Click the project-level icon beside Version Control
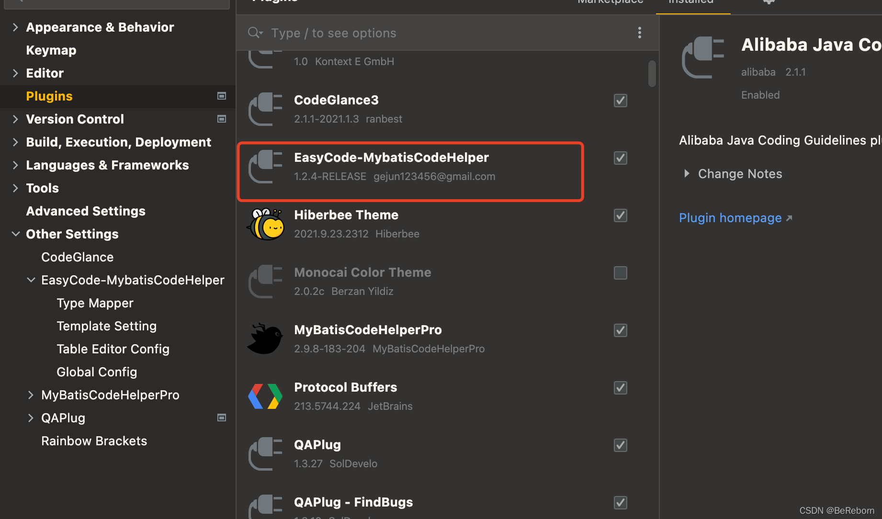The width and height of the screenshot is (882, 519). click(222, 119)
